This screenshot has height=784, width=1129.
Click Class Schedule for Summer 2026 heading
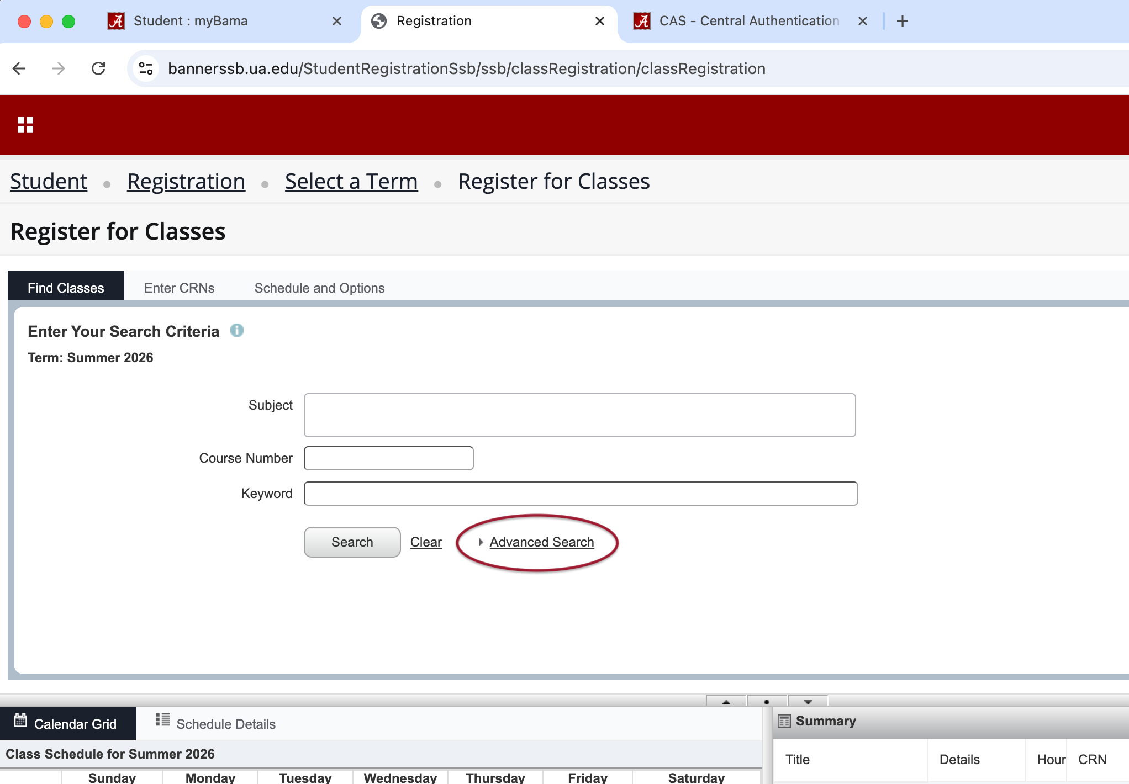click(110, 754)
